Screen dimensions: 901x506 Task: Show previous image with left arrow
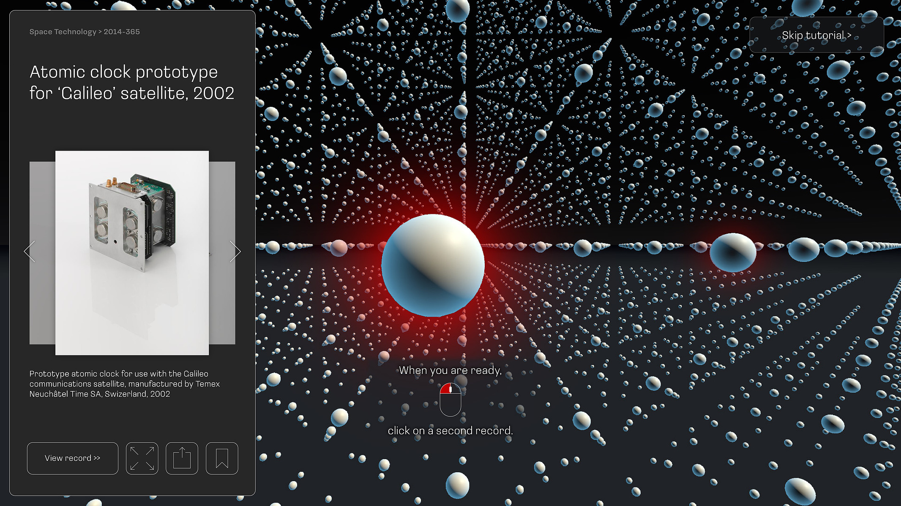tap(29, 252)
